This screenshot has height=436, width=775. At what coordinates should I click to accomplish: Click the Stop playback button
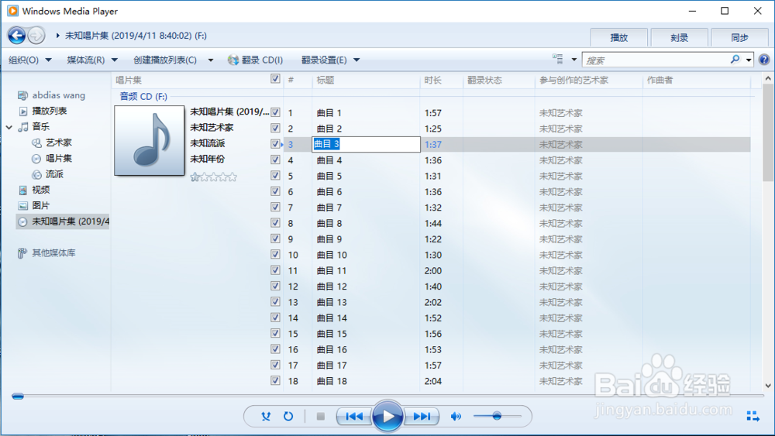pos(320,416)
